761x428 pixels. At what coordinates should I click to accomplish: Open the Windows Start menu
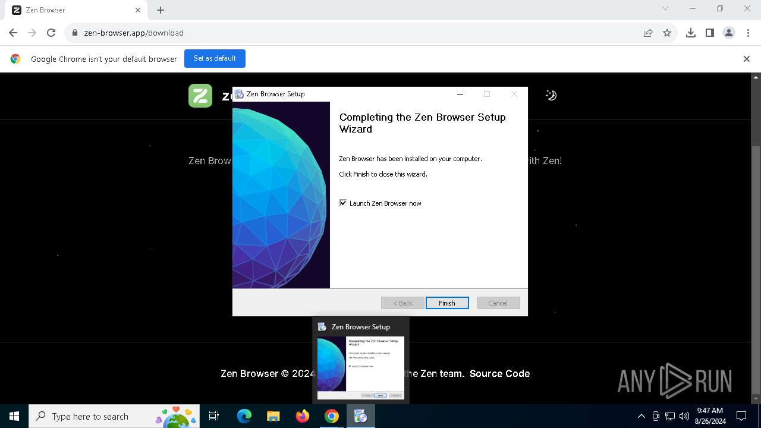point(14,416)
